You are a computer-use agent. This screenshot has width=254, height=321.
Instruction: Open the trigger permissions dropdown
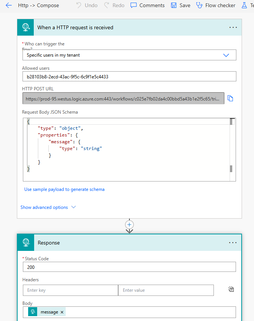click(x=226, y=55)
